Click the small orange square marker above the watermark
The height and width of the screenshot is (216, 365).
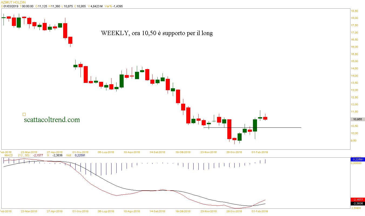[x=24, y=114]
